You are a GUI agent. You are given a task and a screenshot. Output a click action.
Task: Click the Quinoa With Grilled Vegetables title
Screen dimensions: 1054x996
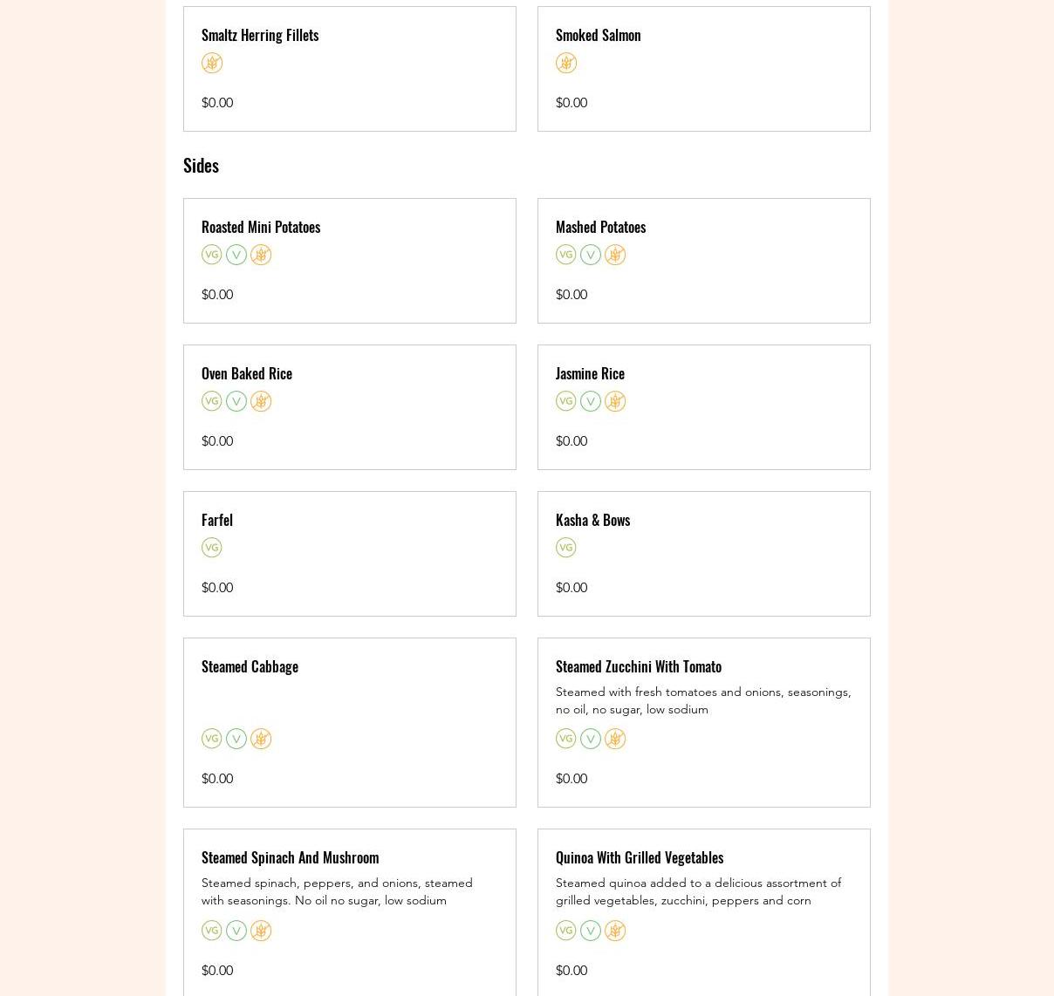639,857
